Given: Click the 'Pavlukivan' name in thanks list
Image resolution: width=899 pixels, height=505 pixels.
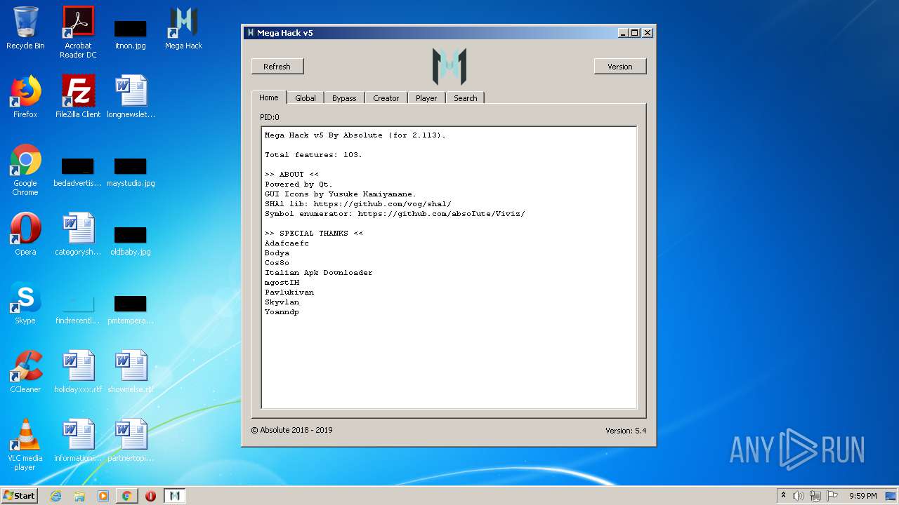Looking at the screenshot, I should (x=289, y=292).
